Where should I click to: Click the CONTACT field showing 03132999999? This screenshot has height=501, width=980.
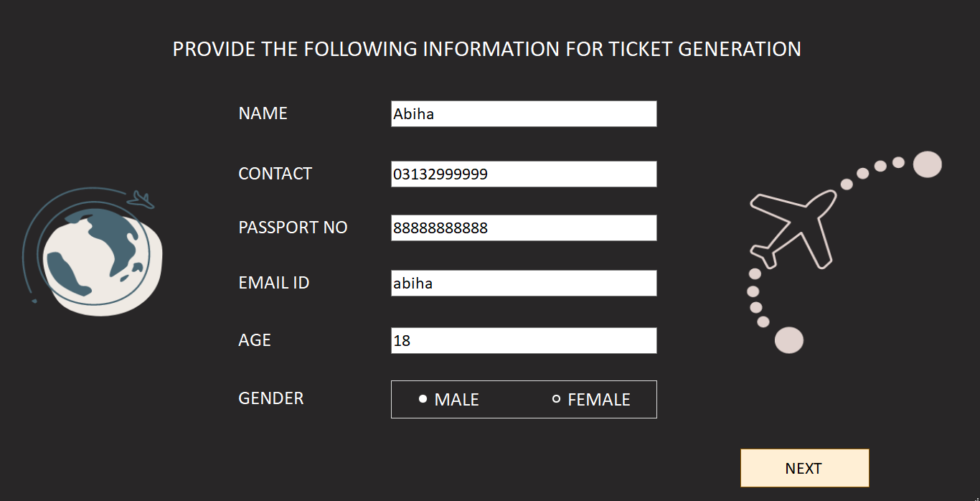click(x=523, y=174)
